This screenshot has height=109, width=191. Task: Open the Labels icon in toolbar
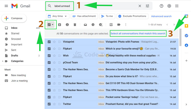pos(119,25)
